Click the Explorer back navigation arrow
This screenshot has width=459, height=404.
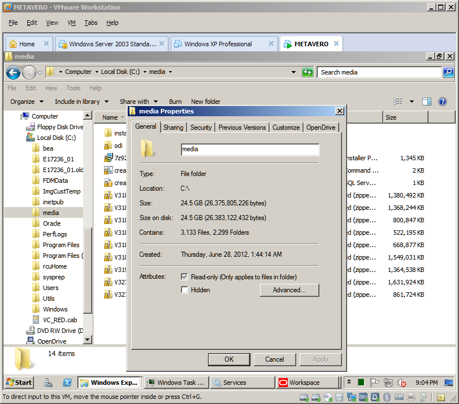pos(13,72)
